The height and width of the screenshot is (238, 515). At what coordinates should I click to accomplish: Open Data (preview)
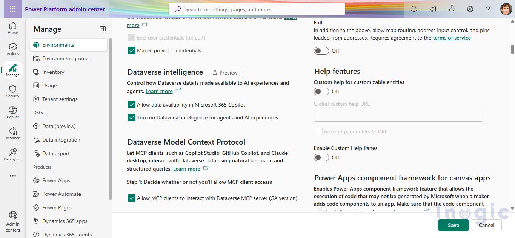[69, 126]
